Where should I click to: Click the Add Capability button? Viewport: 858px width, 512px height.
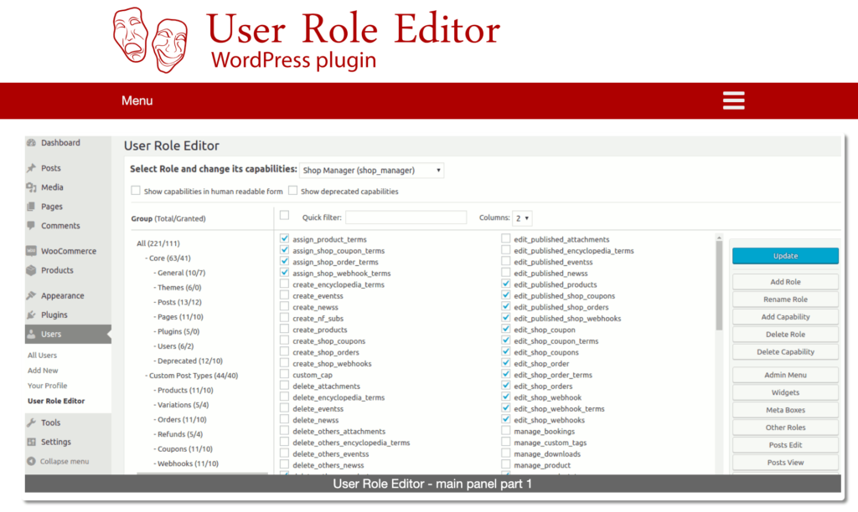pyautogui.click(x=785, y=317)
